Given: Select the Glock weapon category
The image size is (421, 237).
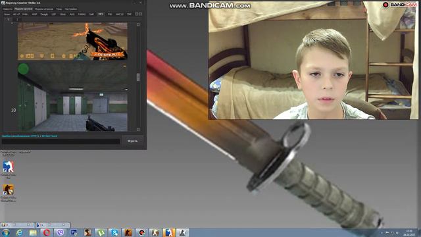Looking at the screenshot, I should point(63,14).
